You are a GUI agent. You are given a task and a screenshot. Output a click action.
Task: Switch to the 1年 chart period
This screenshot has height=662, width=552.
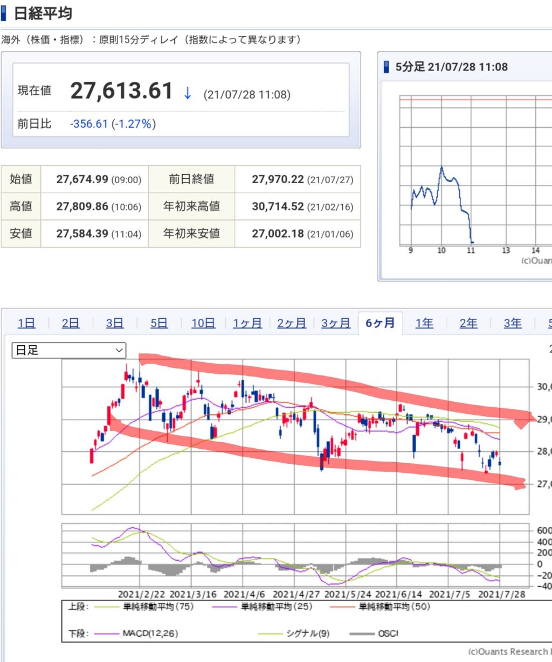424,323
